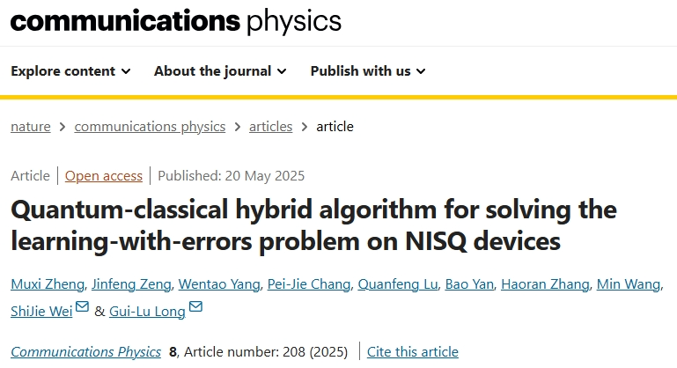The height and width of the screenshot is (368, 677).
Task: Click the email envelope icon beside ShiJie Wei
Action: (82, 307)
